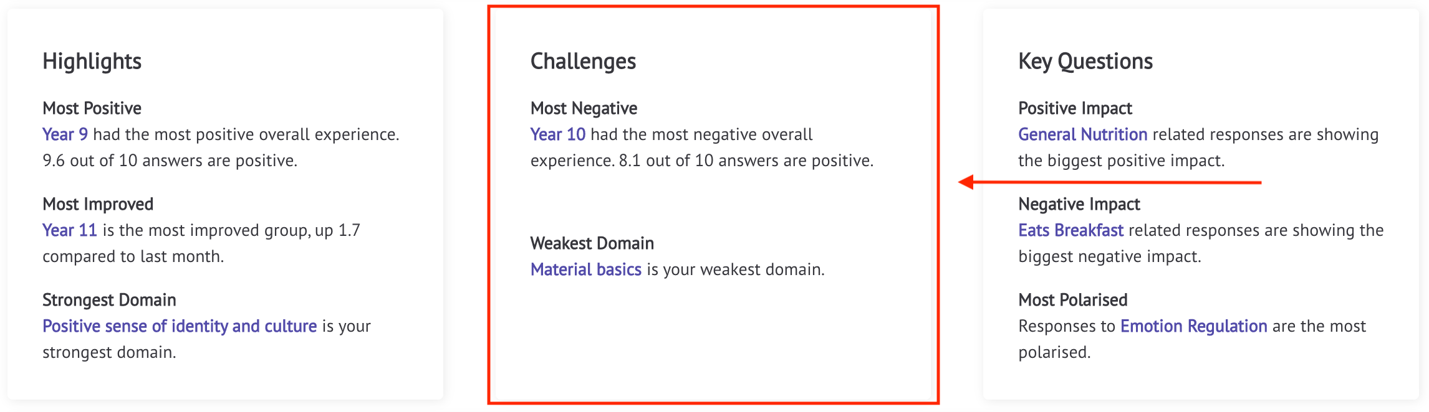Viewport: 1429px width, 412px height.
Task: Click the Most Improved subheading
Action: (x=98, y=204)
